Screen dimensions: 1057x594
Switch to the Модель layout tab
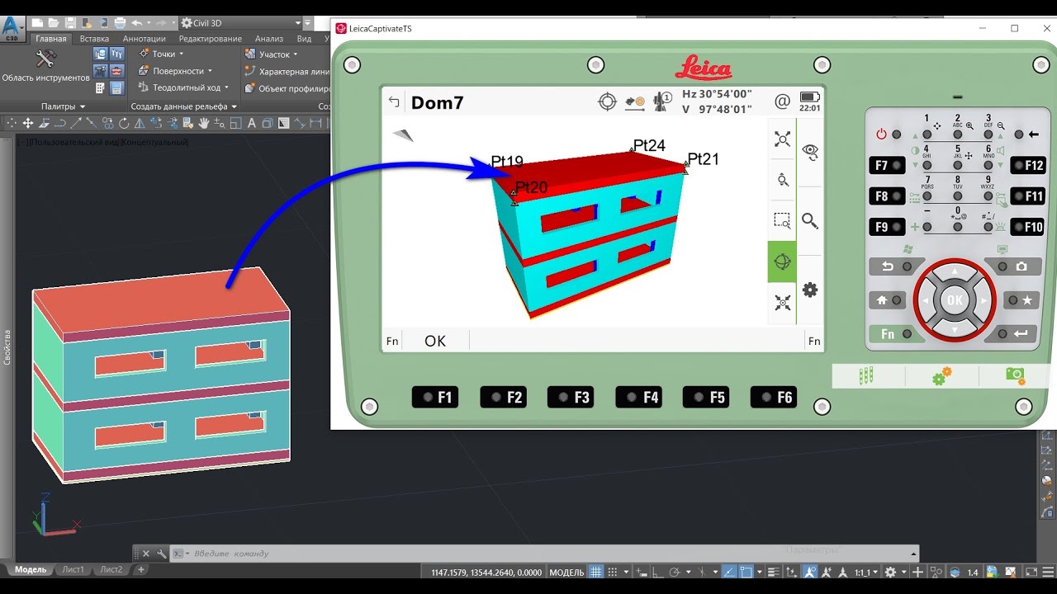pos(31,569)
